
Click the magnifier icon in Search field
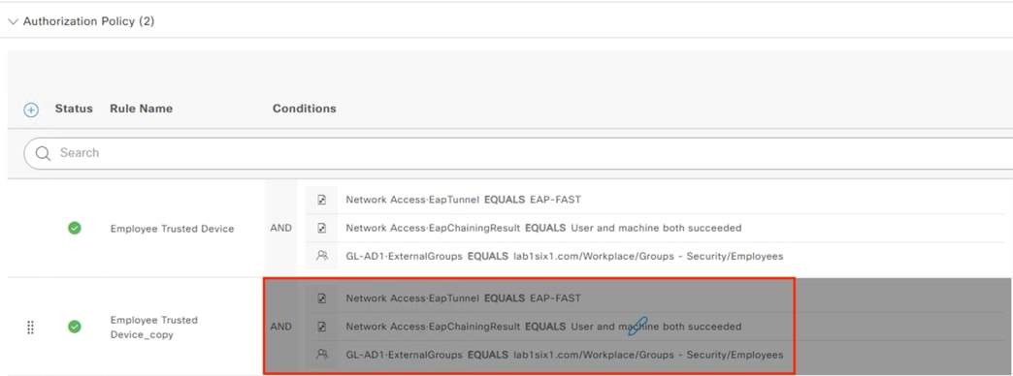click(44, 153)
